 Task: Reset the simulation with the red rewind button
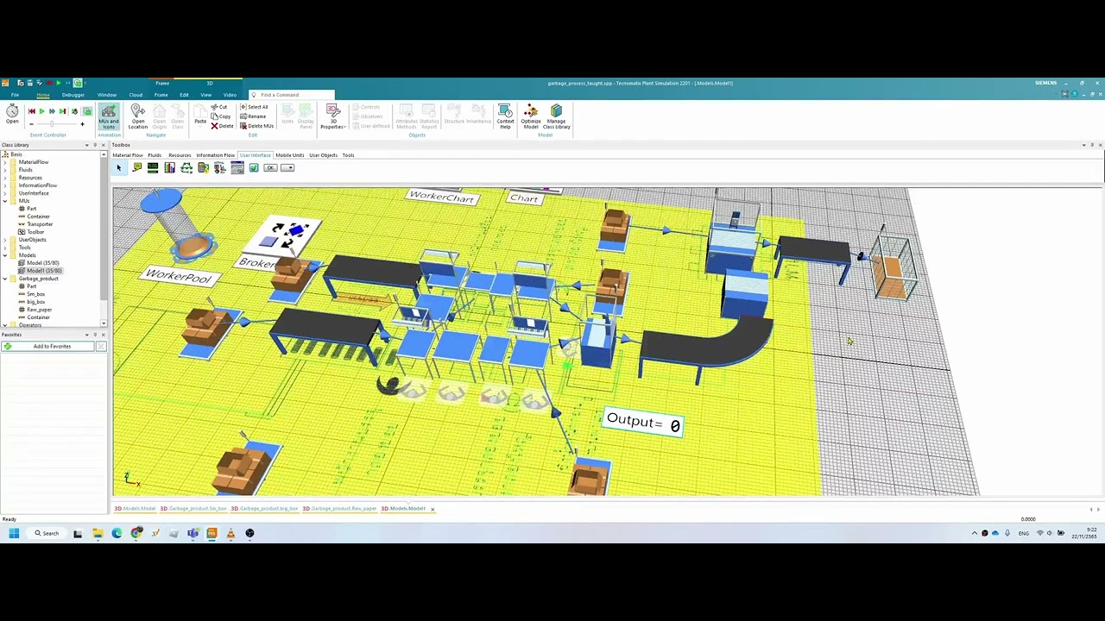click(31, 111)
